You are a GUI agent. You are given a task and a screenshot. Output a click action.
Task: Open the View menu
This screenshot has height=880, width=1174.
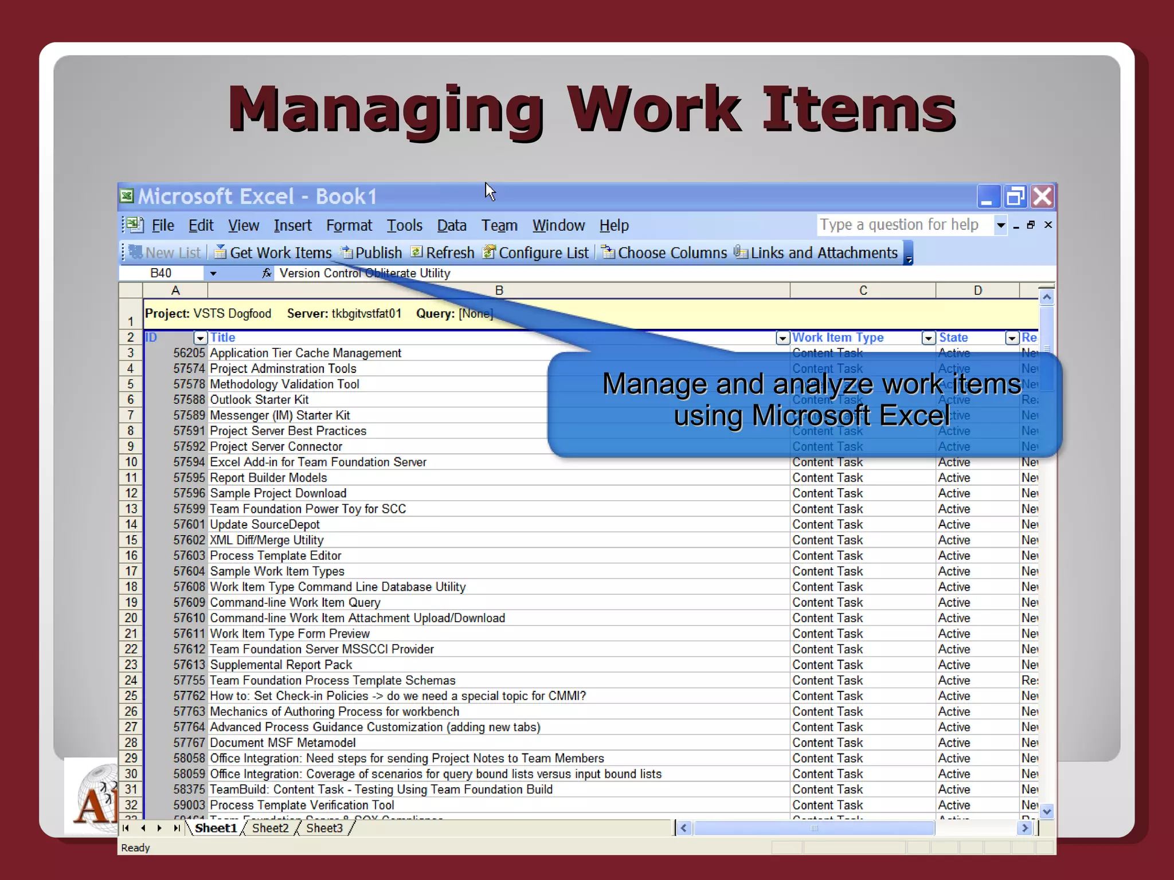click(x=244, y=225)
